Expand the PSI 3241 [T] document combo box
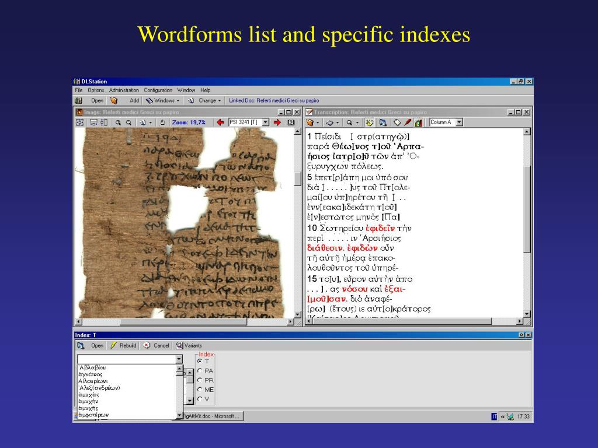Screen dimensions: 598x448 tap(266, 123)
